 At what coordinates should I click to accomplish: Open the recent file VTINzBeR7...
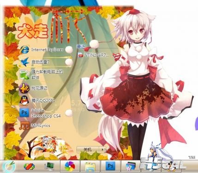[93, 55]
